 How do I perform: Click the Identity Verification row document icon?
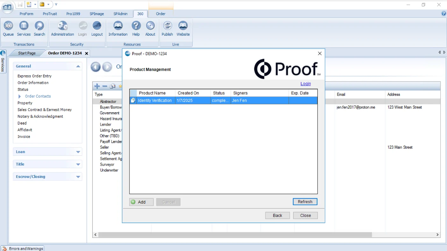pyautogui.click(x=133, y=100)
